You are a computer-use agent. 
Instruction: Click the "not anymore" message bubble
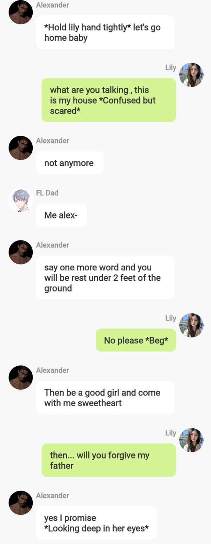pyautogui.click(x=70, y=163)
